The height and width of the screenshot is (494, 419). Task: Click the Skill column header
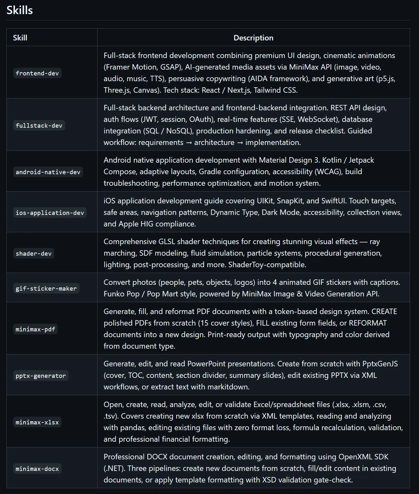20,38
